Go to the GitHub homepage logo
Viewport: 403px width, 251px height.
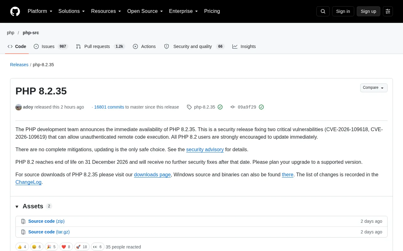(15, 11)
